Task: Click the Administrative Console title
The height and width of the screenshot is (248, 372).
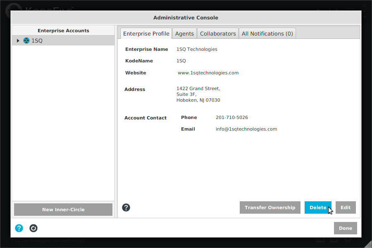Action: [186, 18]
